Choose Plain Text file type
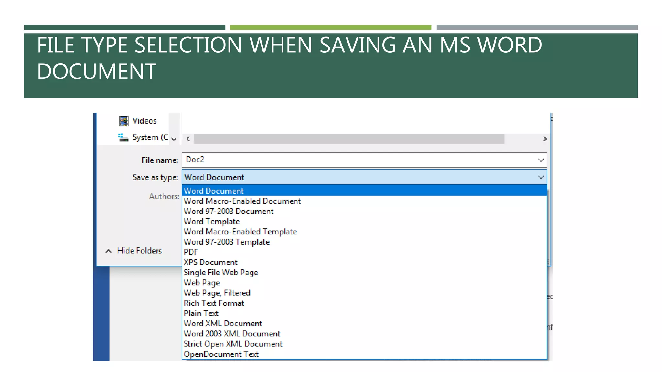Screen dimensions: 662x372 point(364,313)
